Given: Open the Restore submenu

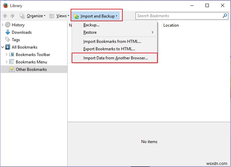Looking at the screenshot, I should pos(115,32).
